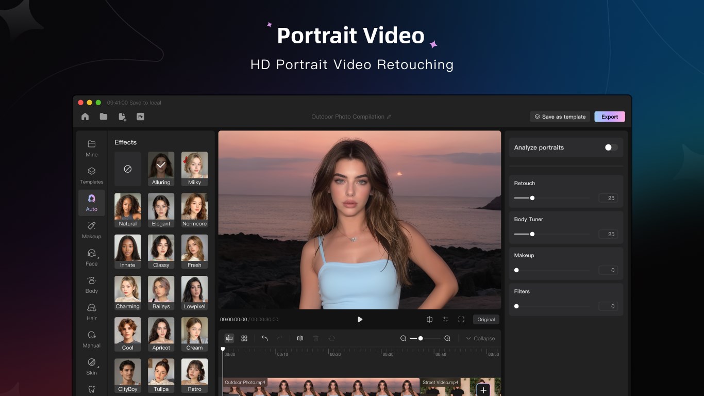Click the home icon in top toolbar

click(85, 117)
